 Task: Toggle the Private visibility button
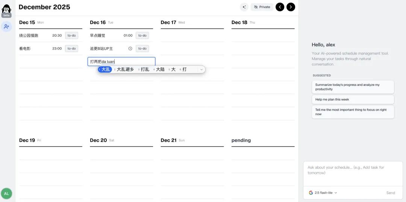click(262, 7)
